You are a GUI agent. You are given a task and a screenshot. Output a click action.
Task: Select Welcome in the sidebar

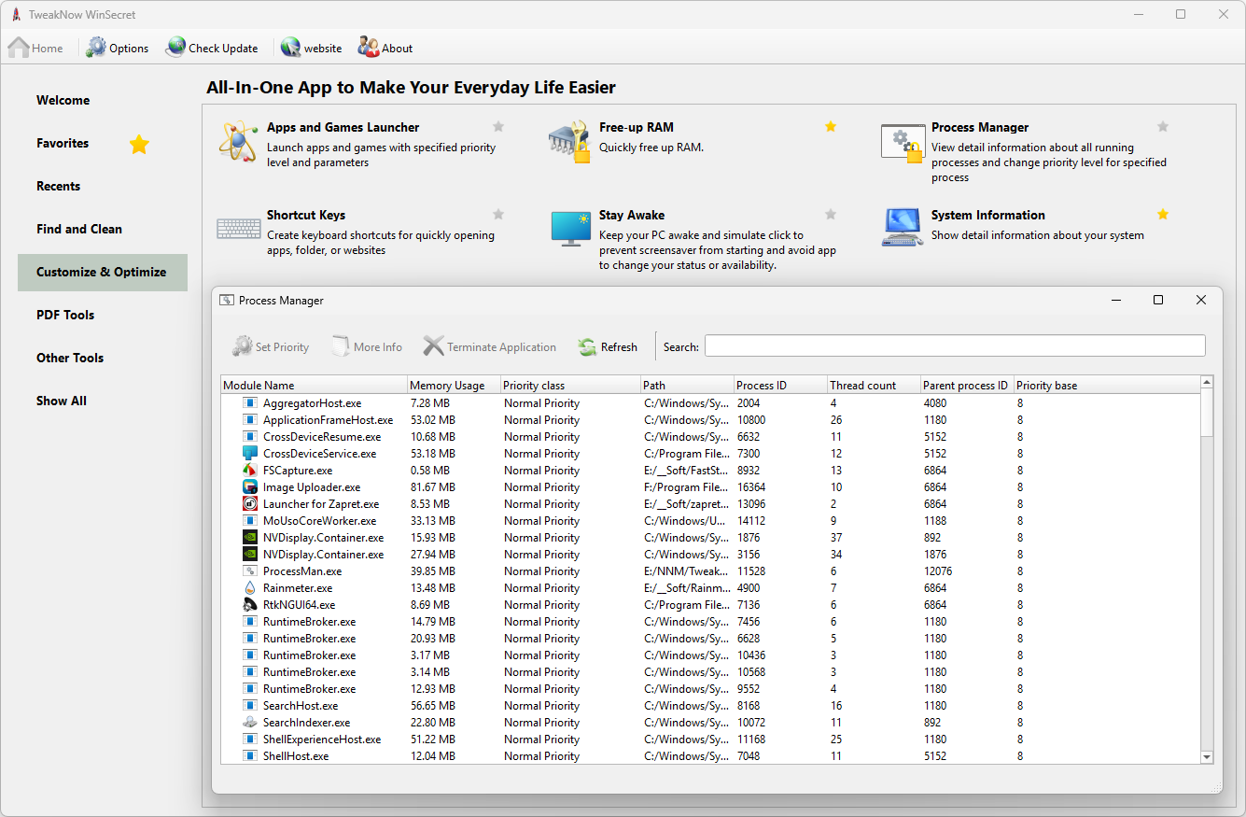pyautogui.click(x=102, y=100)
